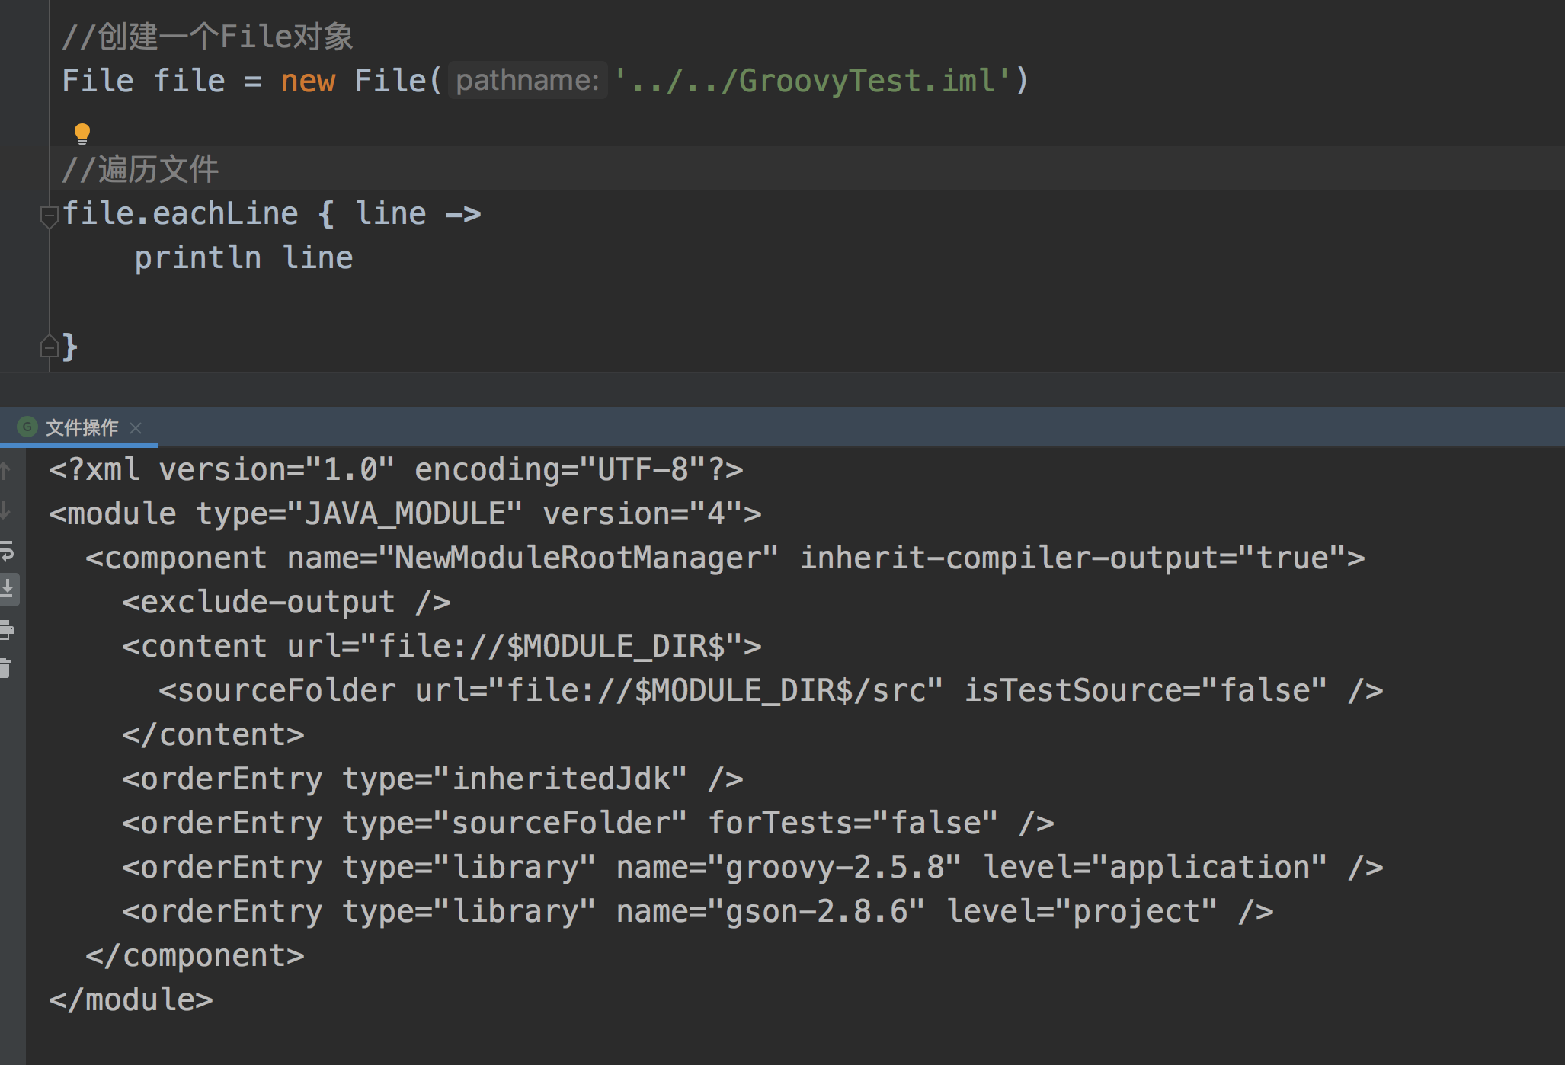Click the up arrow in run console toolbar
This screenshot has height=1065, width=1565.
5,471
